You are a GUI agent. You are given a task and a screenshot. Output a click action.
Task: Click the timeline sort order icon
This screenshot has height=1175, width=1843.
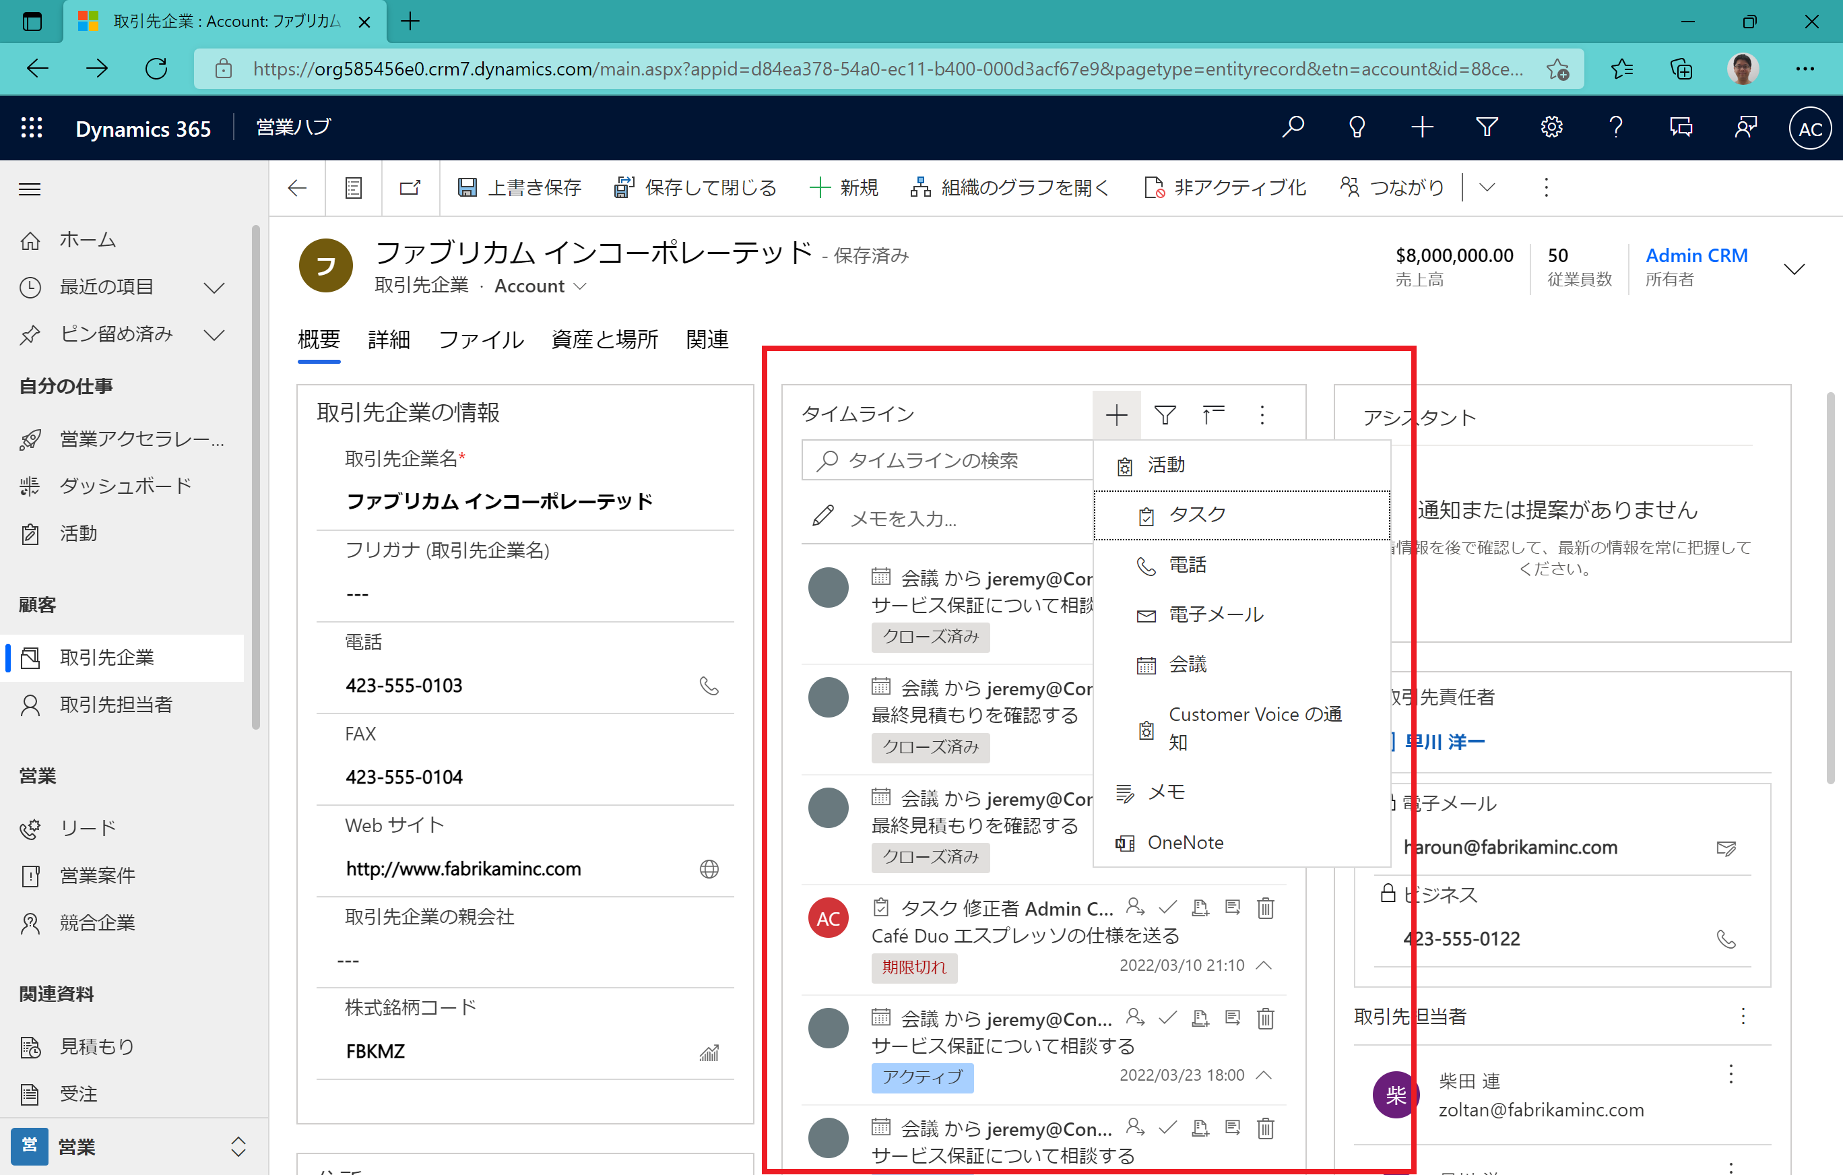tap(1213, 415)
